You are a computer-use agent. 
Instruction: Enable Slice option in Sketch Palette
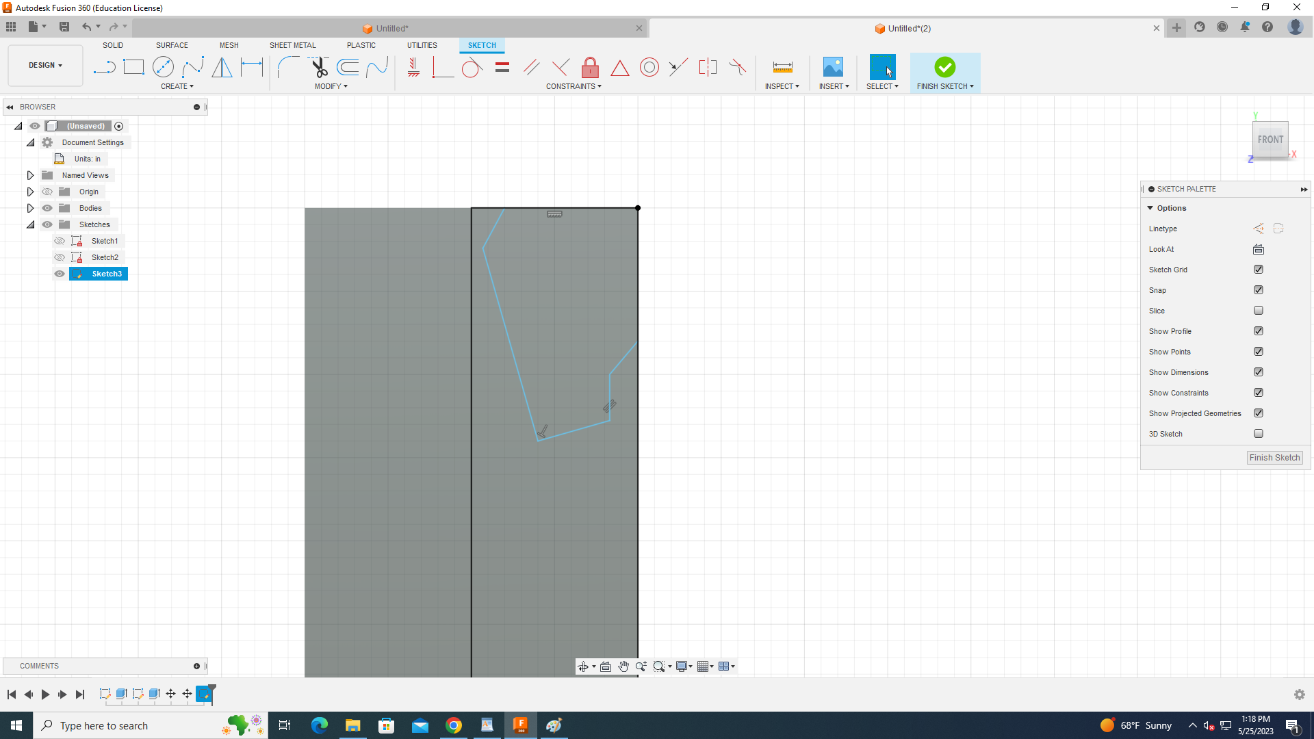click(1259, 311)
